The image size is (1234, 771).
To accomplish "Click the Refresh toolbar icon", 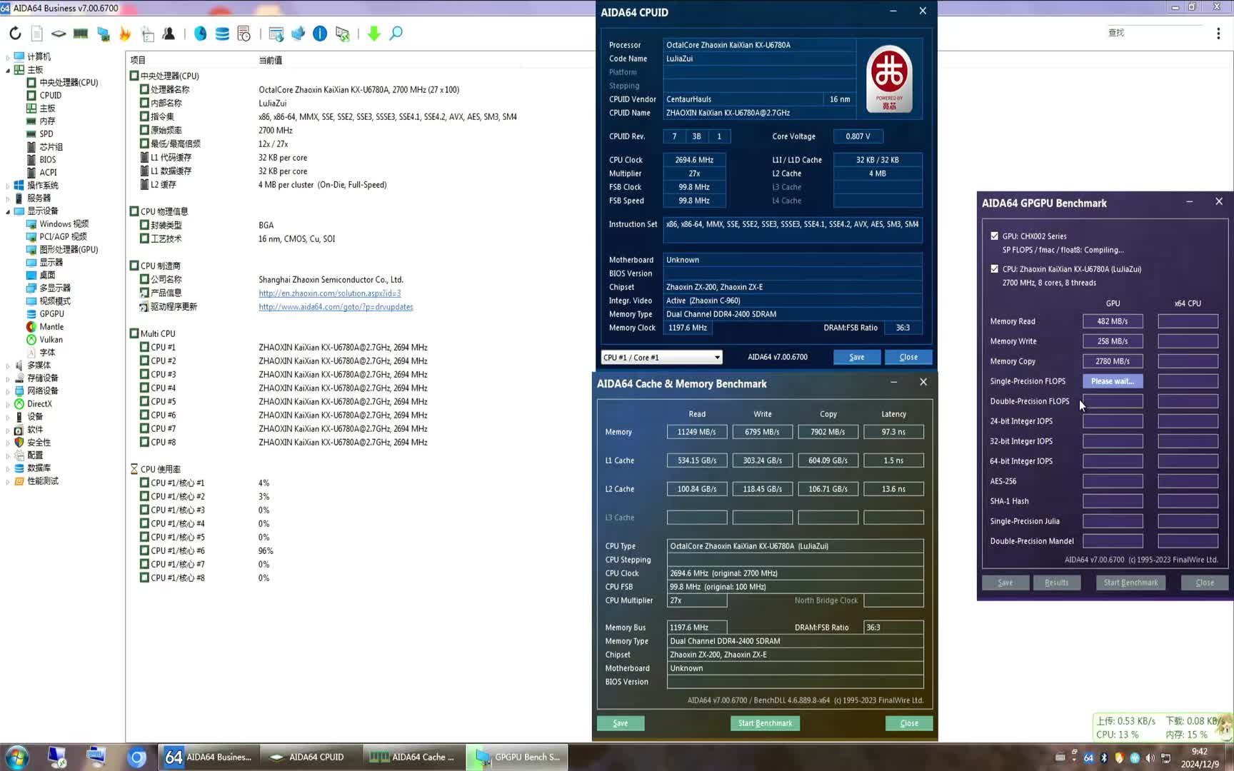I will tap(15, 34).
